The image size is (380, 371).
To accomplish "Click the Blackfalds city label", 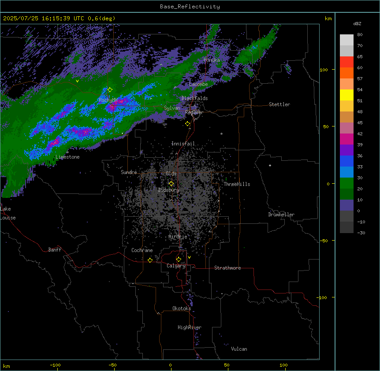I will tap(194, 98).
